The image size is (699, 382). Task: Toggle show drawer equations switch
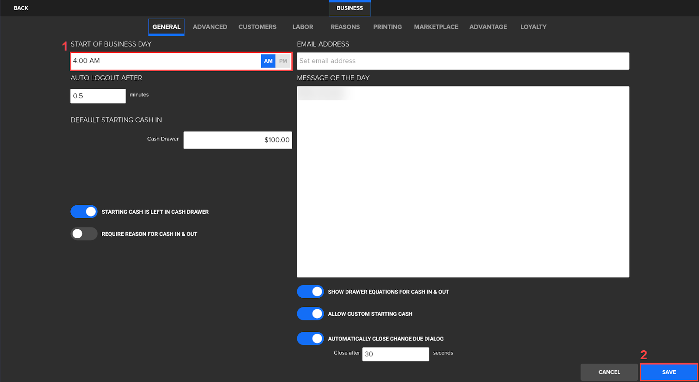pyautogui.click(x=310, y=292)
